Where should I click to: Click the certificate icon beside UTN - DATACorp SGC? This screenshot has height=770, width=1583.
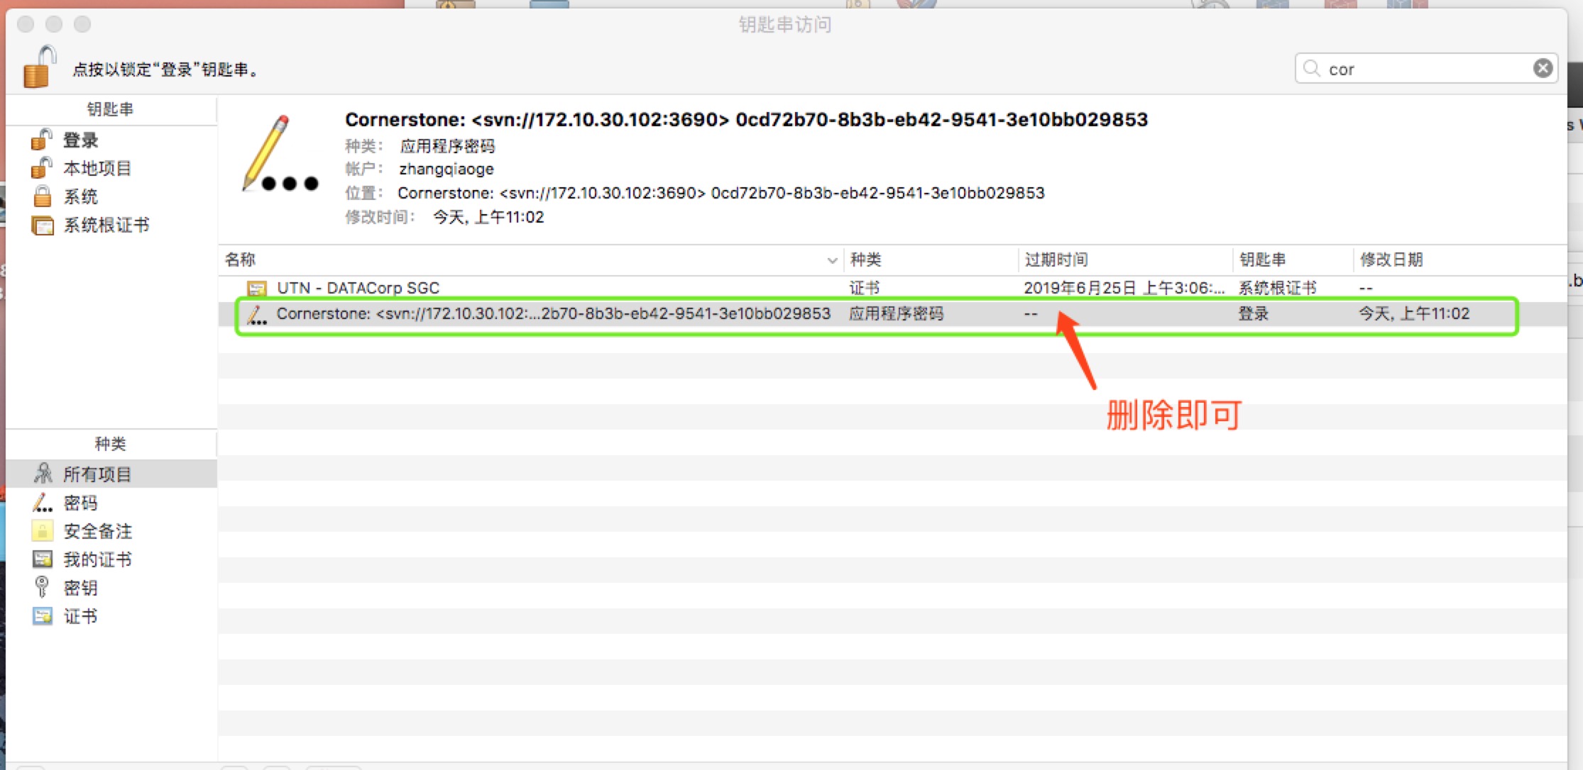coord(256,289)
